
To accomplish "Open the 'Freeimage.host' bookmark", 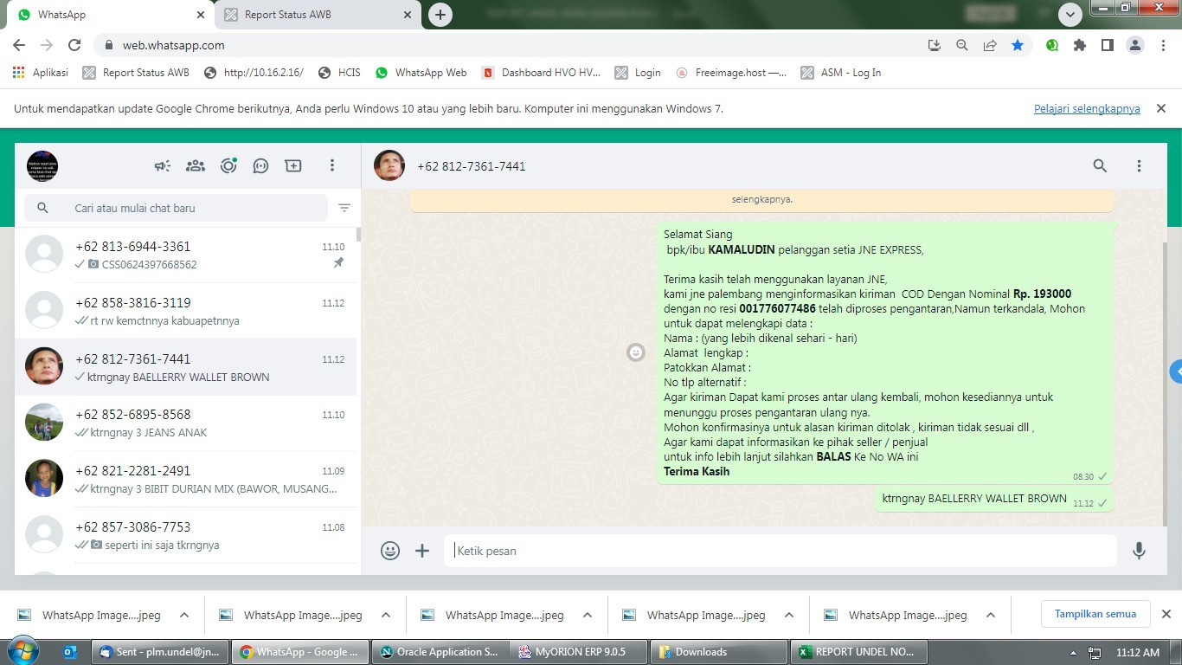I will point(731,73).
